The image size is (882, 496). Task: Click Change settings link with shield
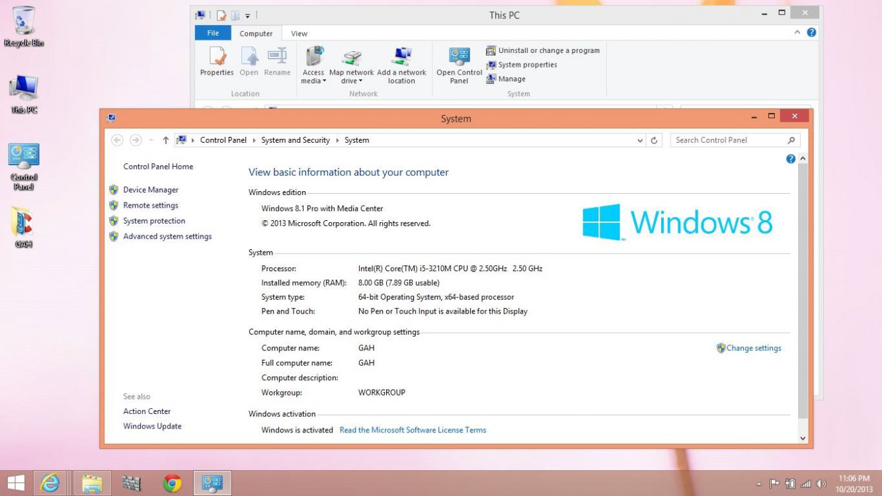tap(748, 348)
